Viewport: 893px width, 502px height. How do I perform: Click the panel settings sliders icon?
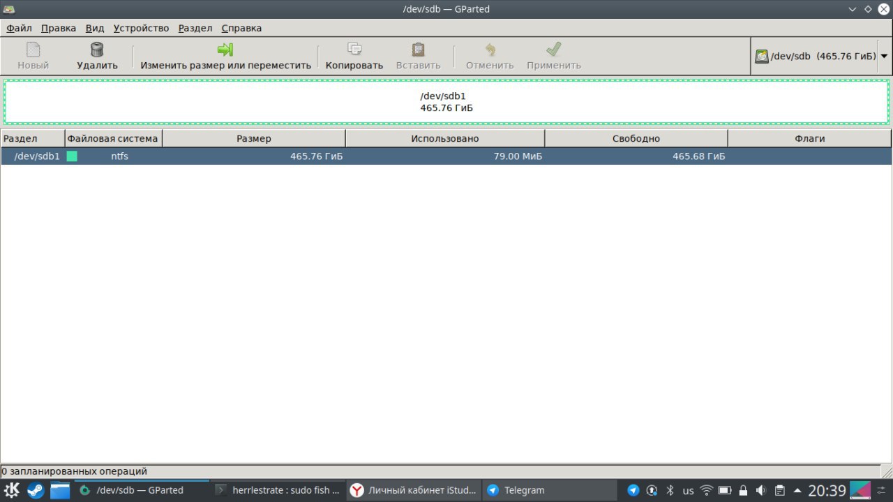[x=882, y=490]
